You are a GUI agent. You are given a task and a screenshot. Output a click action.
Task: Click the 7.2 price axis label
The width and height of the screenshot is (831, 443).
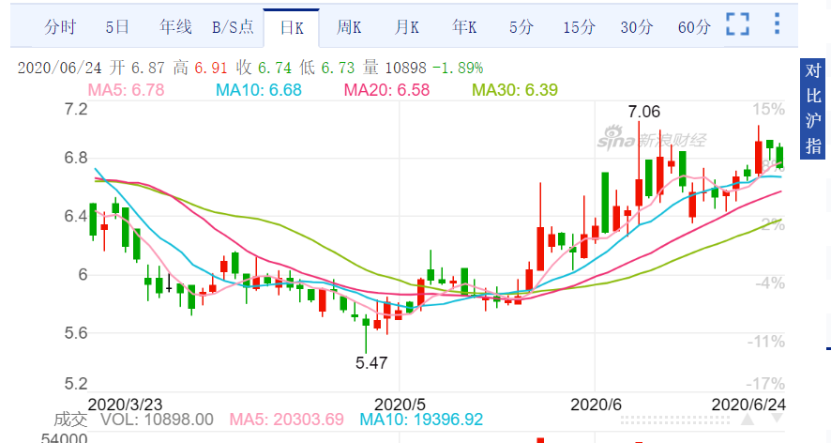tap(76, 109)
